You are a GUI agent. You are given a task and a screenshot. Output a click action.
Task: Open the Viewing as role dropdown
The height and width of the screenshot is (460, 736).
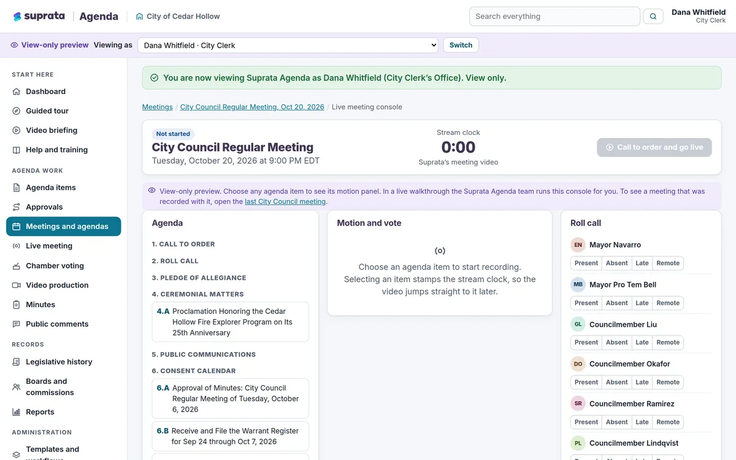click(288, 45)
